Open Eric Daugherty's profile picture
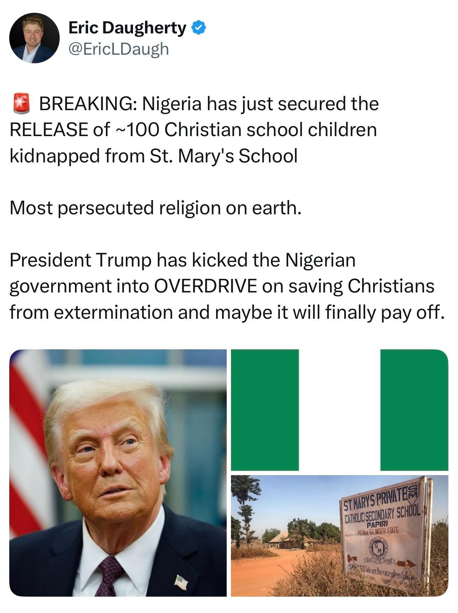This screenshot has width=458, height=613. [x=34, y=38]
